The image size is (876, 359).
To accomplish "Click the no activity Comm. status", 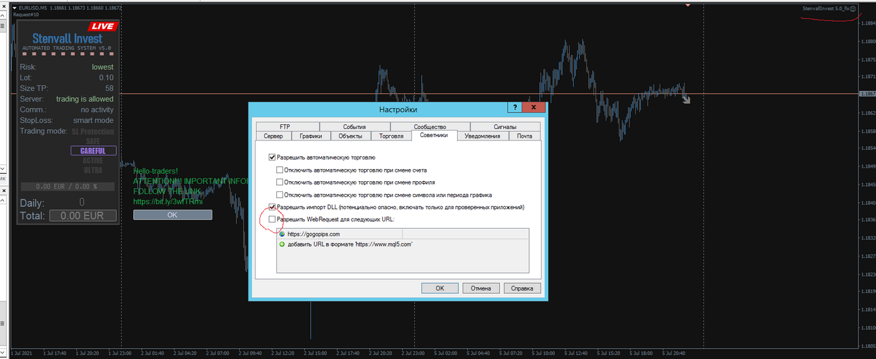I will pyautogui.click(x=97, y=110).
